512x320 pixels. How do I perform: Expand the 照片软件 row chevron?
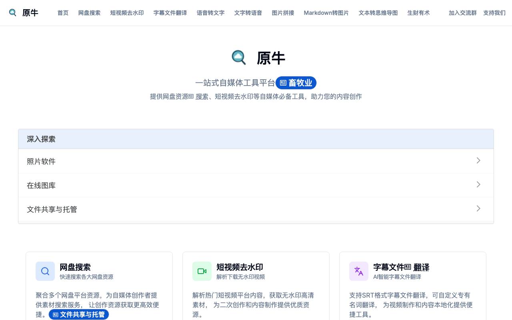[478, 160]
